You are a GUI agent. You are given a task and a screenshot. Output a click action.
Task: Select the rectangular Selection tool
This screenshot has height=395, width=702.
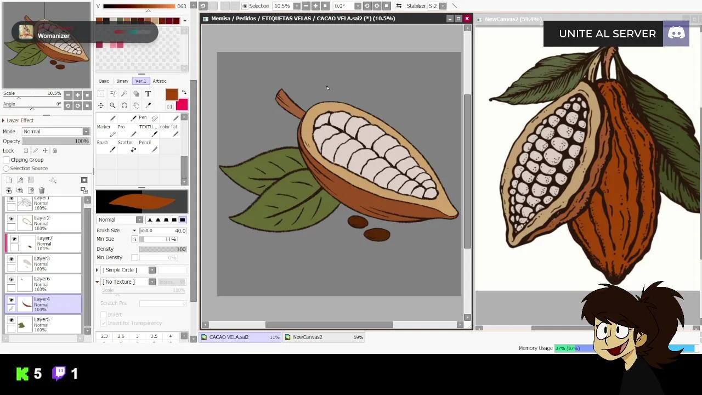coord(101,94)
